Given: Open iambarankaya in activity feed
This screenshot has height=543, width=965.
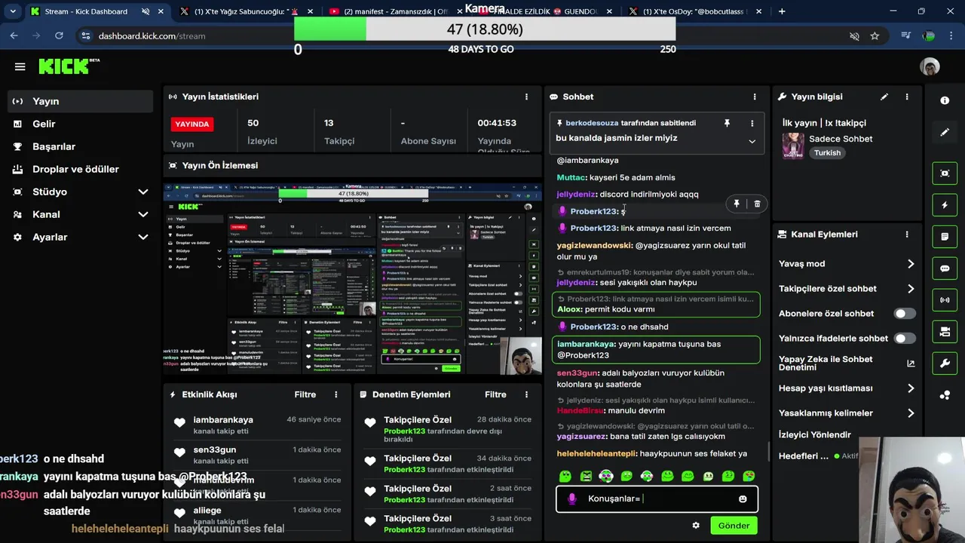Looking at the screenshot, I should click(x=223, y=420).
